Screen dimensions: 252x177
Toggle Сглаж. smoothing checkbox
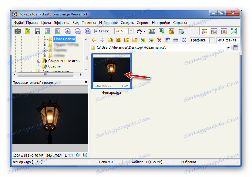click(96, 31)
